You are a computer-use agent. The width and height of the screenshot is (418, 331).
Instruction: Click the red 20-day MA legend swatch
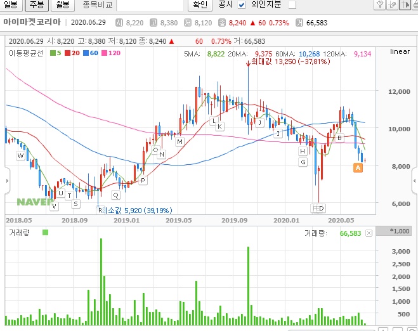tap(68, 53)
